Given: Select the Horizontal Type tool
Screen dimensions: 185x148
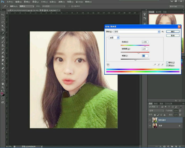Looking at the screenshot, I should pyautogui.click(x=3, y=72).
